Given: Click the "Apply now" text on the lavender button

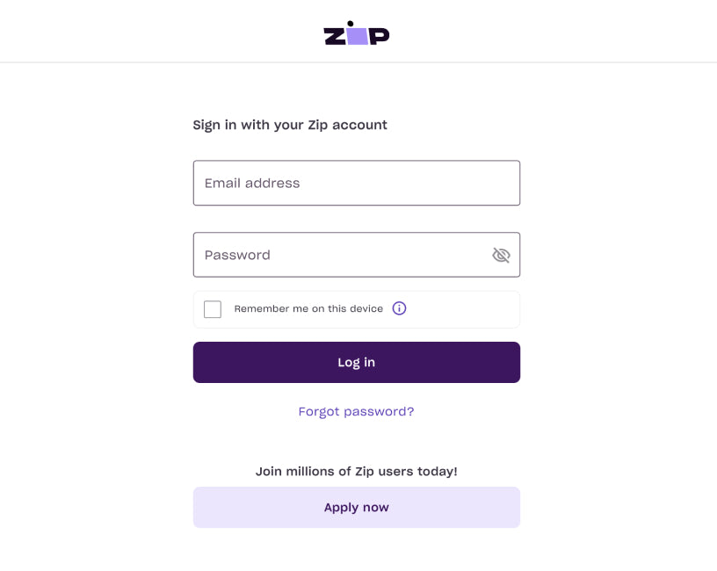Looking at the screenshot, I should (356, 507).
